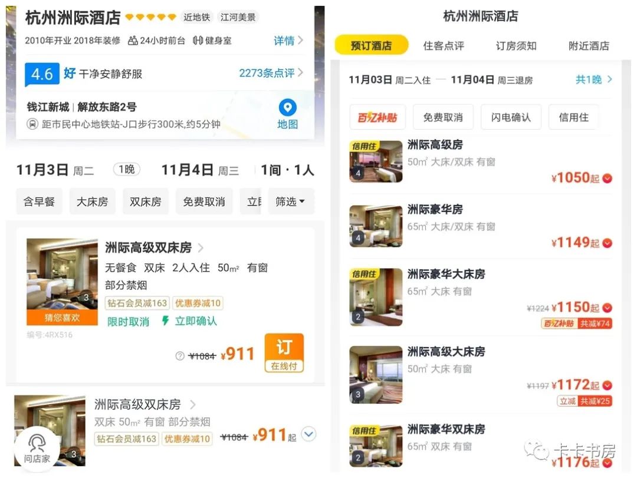Toggle the 含早餐 breakfast filter

click(x=39, y=201)
